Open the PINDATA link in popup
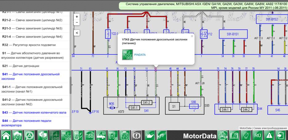The image size is (288, 140). point(140,55)
